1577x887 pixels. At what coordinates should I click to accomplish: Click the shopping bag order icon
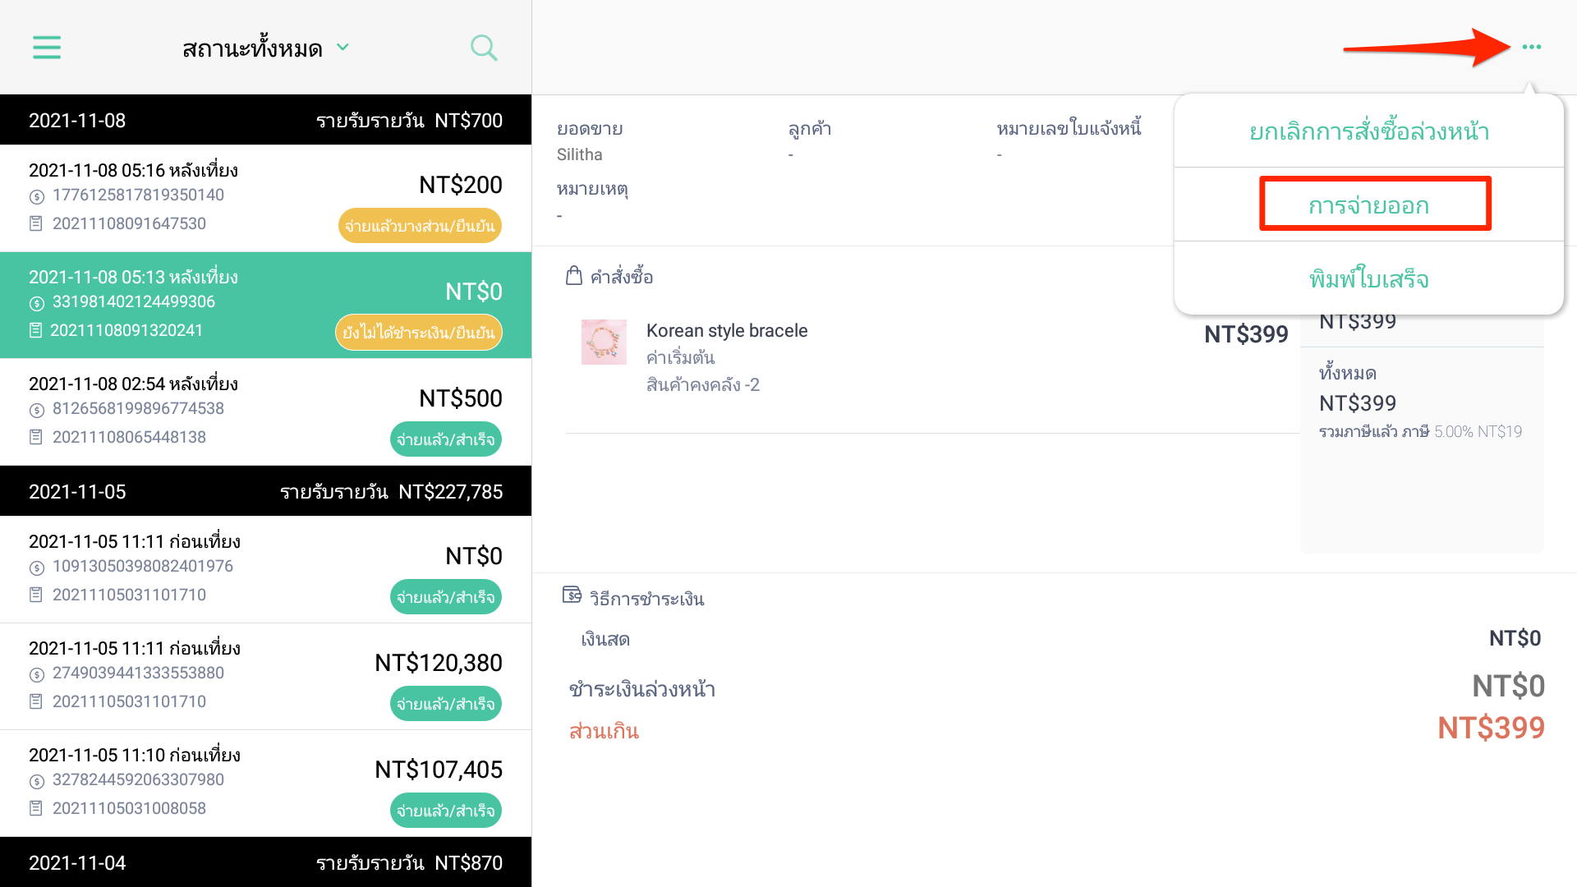click(574, 276)
